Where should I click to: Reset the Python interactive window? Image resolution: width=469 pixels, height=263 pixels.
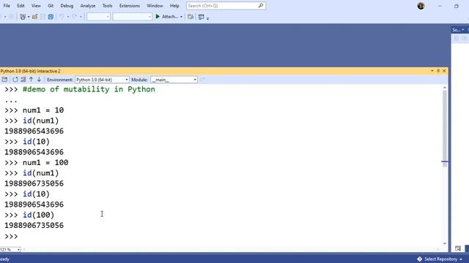[x=15, y=80]
